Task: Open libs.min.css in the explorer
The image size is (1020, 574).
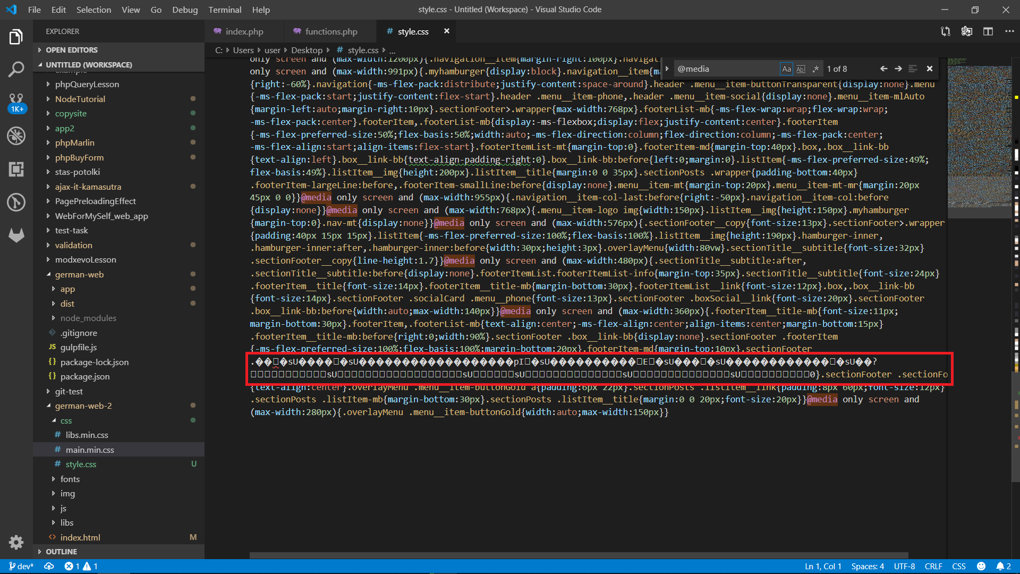Action: coord(119,435)
